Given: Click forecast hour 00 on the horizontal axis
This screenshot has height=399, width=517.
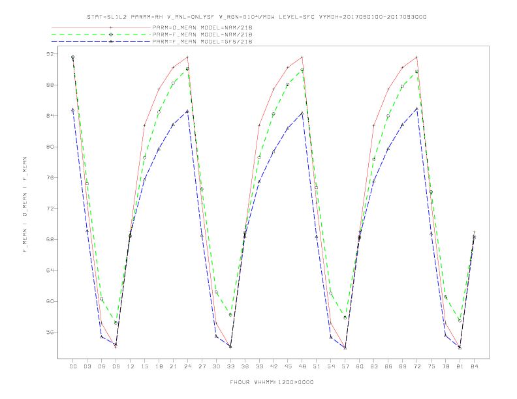Looking at the screenshot, I should pos(73,366).
